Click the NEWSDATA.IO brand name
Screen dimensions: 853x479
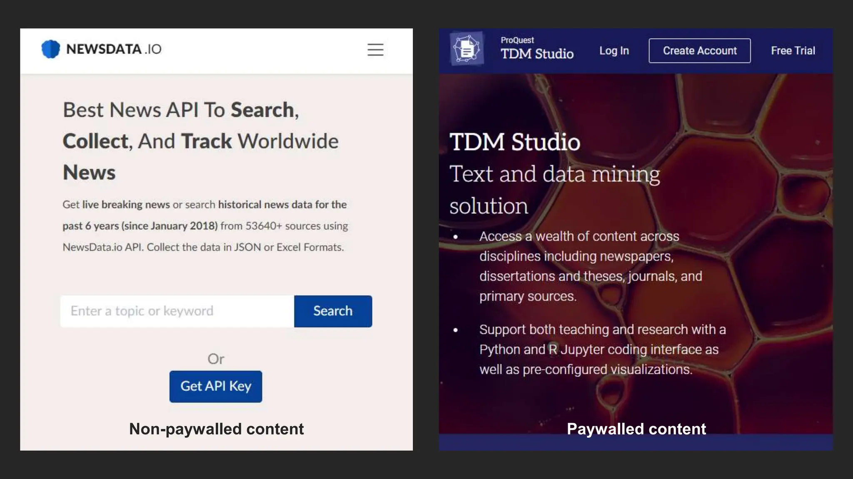(114, 49)
